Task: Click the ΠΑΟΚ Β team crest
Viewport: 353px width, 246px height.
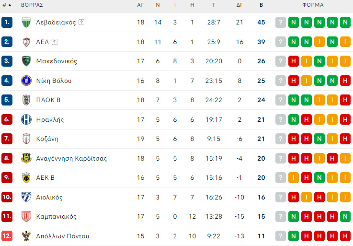Action: (x=26, y=100)
